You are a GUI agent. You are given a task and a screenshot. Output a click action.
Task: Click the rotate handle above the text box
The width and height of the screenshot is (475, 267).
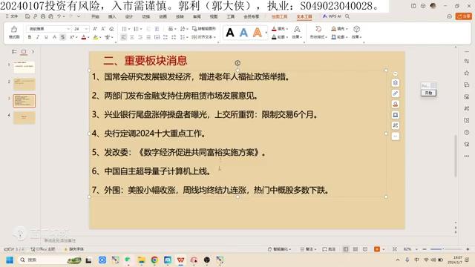click(x=237, y=63)
